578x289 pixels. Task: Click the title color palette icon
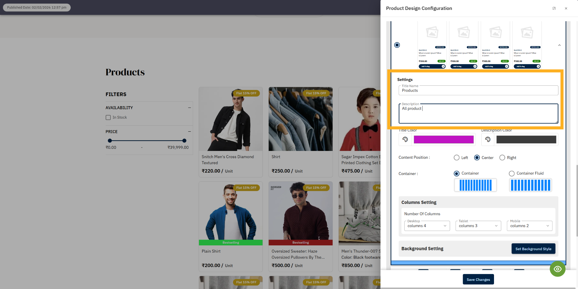[x=405, y=140]
